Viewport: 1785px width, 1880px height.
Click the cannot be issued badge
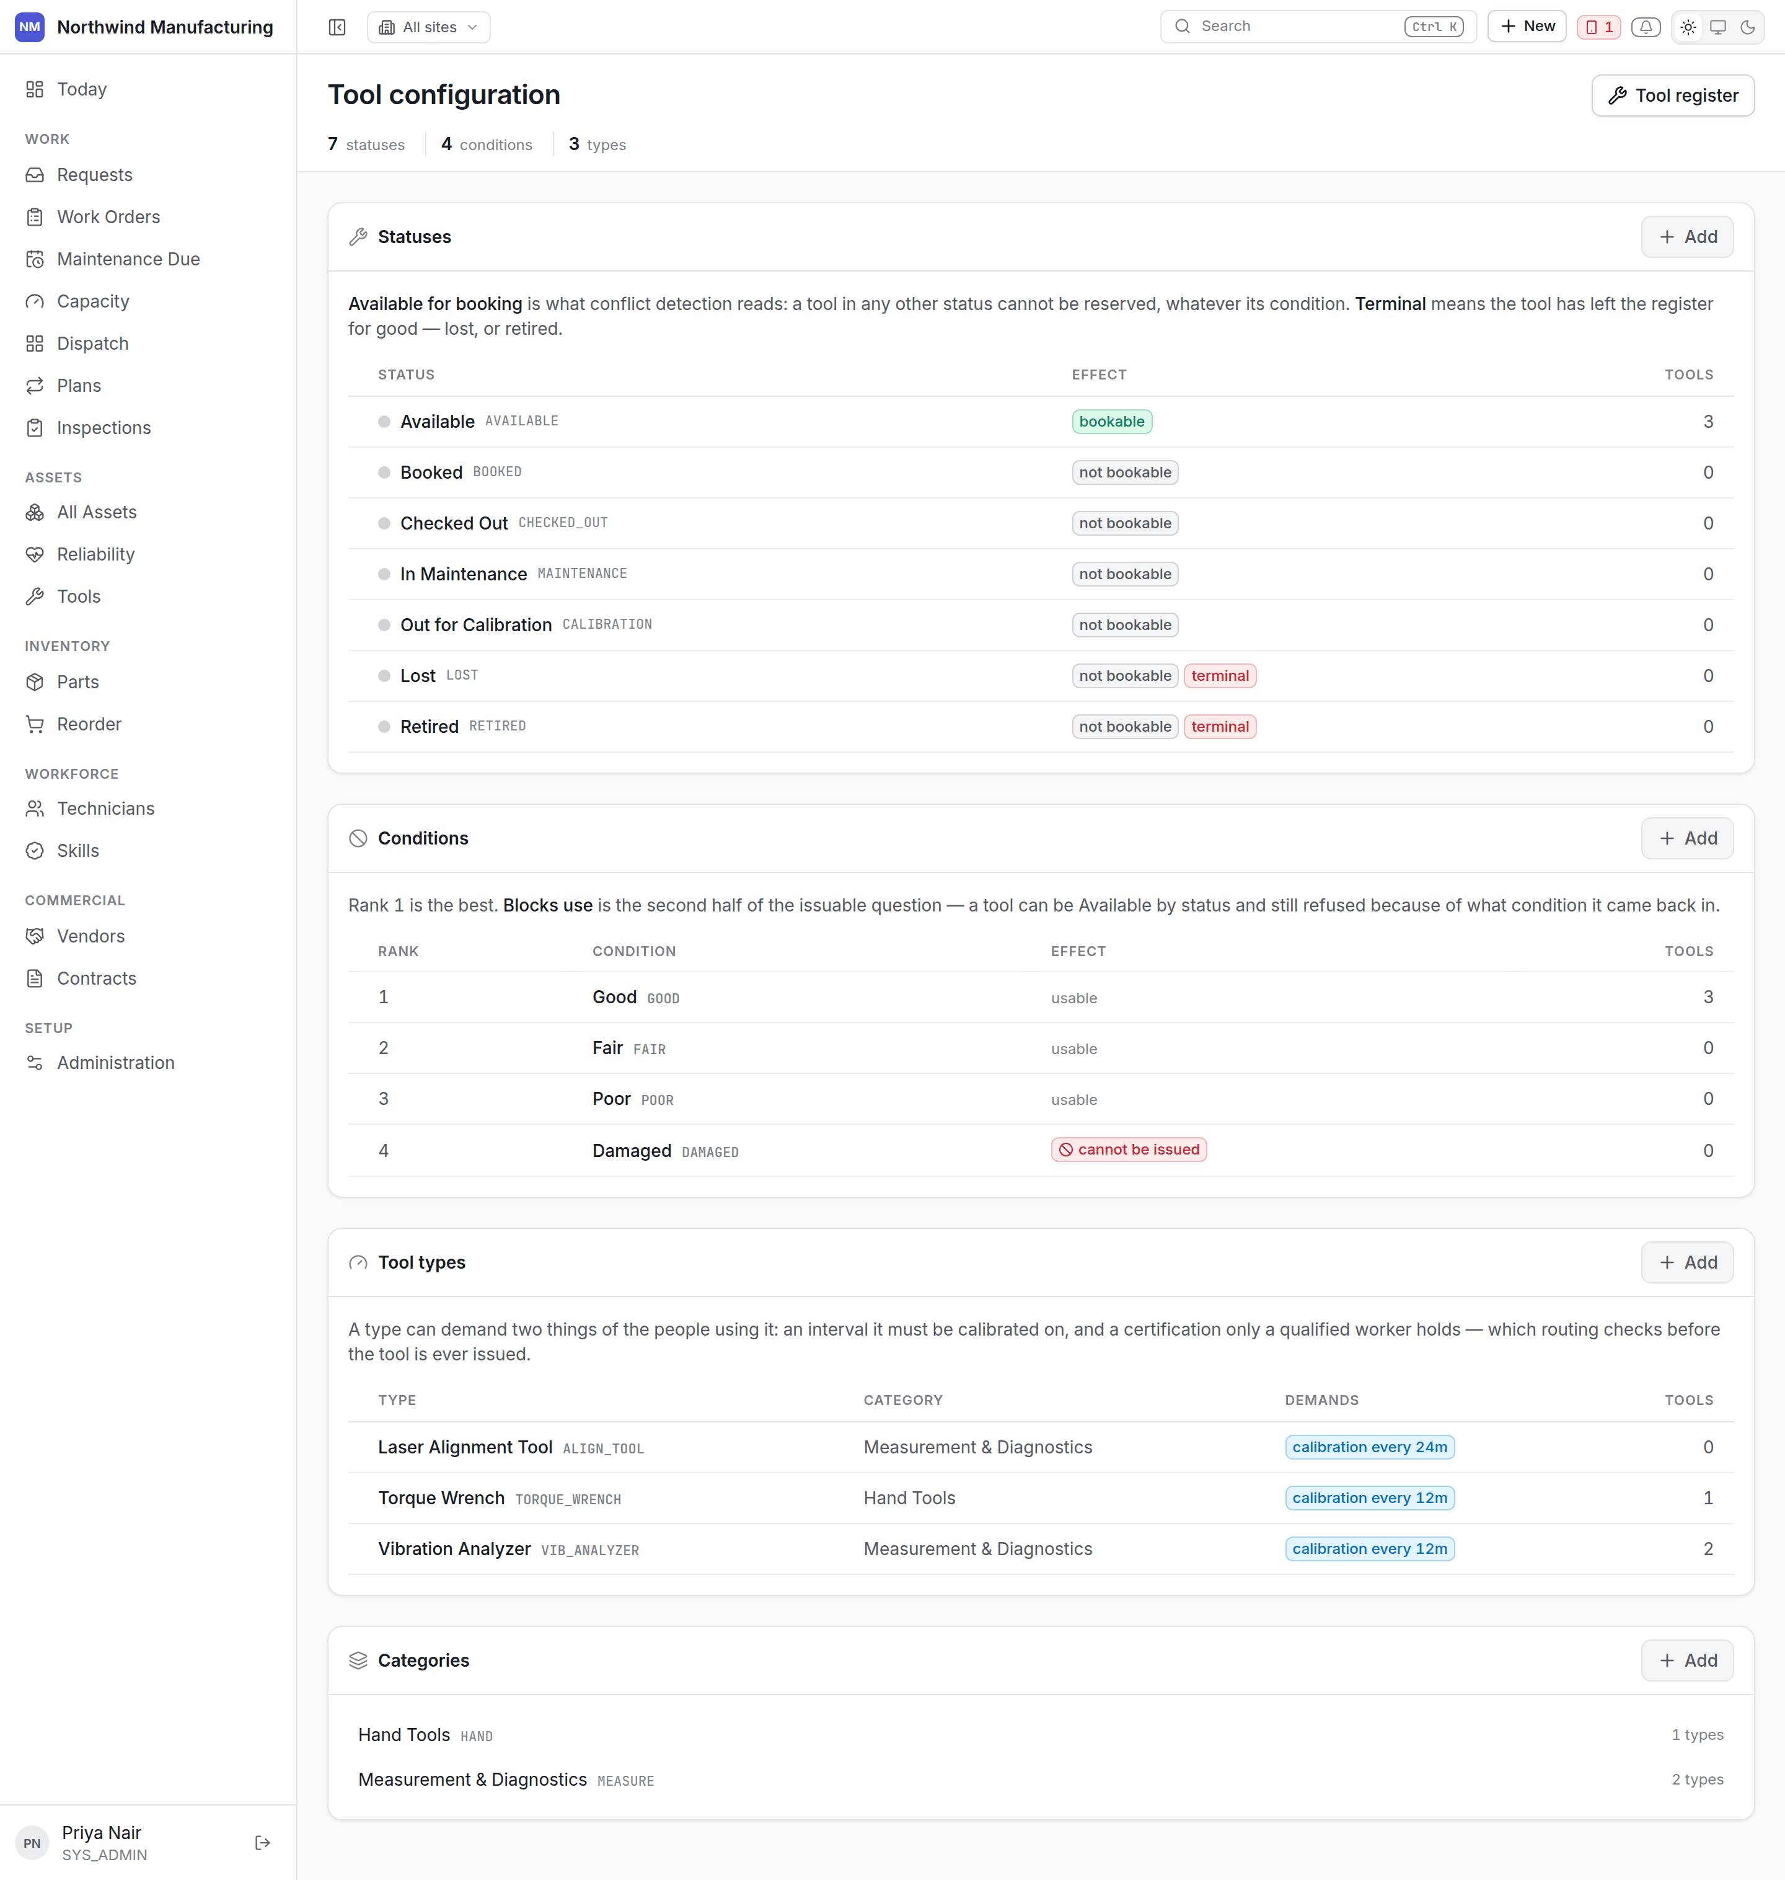[1129, 1150]
